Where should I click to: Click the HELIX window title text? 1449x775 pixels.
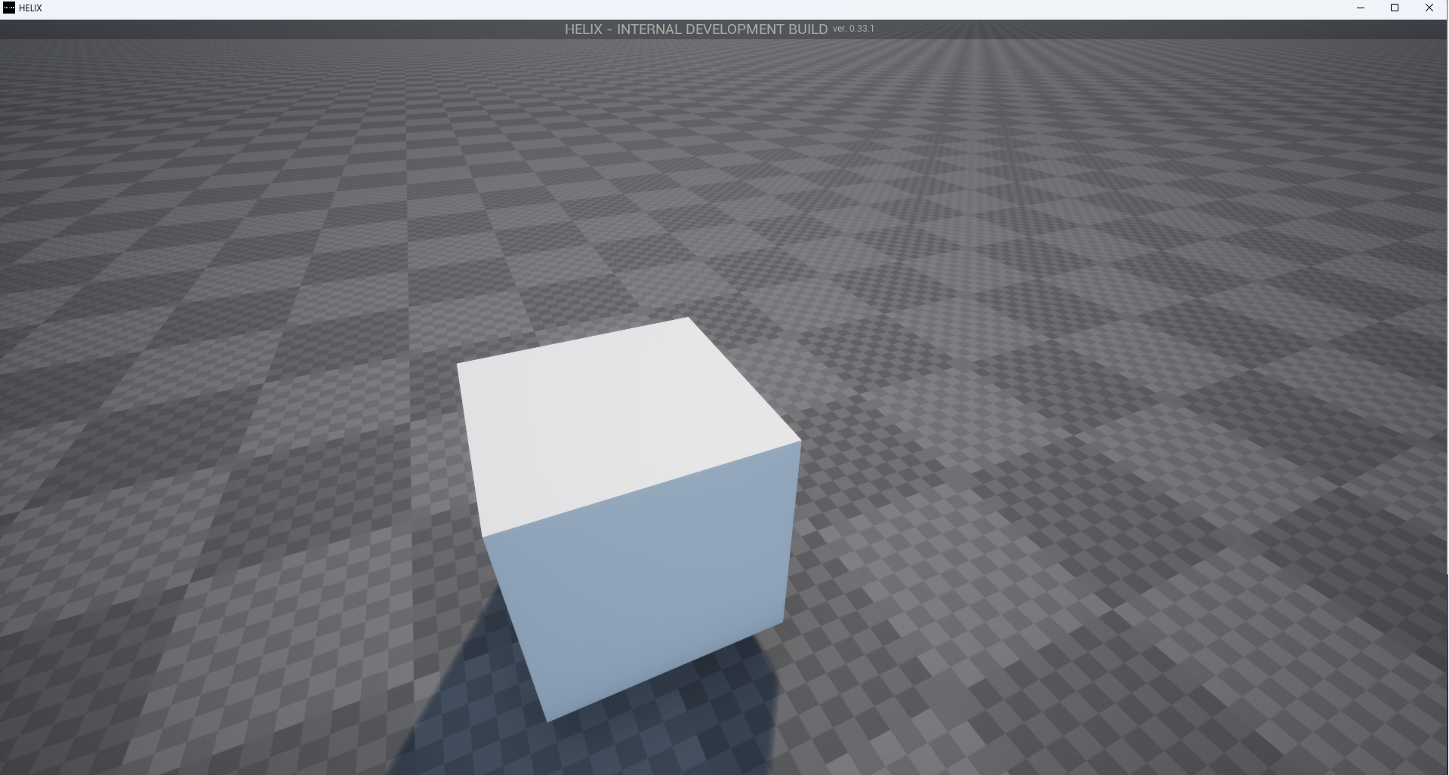click(x=31, y=8)
